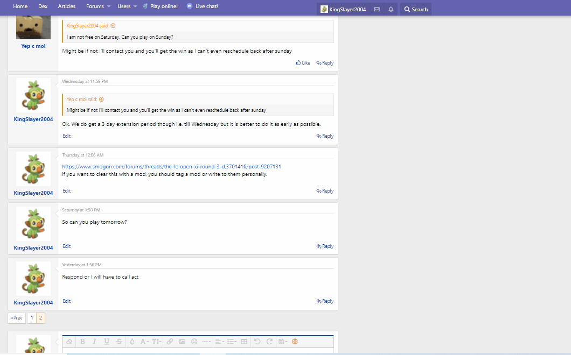Image resolution: width=571 pixels, height=355 pixels.
Task: Open the Yesterday at 1:36 PM timestamp
Action: pyautogui.click(x=81, y=265)
